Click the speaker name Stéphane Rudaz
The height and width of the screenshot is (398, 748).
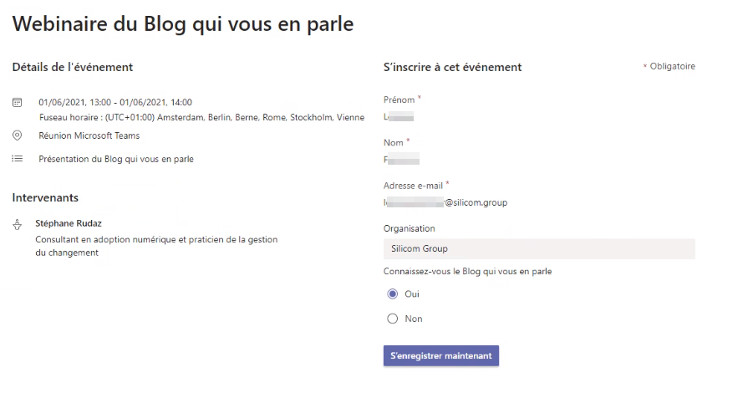pyautogui.click(x=69, y=223)
